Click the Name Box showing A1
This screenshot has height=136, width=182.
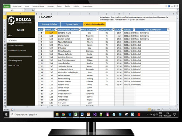click(12, 10)
